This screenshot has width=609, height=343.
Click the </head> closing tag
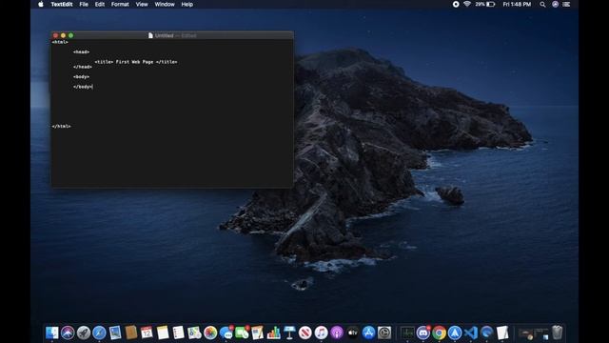[x=83, y=67]
